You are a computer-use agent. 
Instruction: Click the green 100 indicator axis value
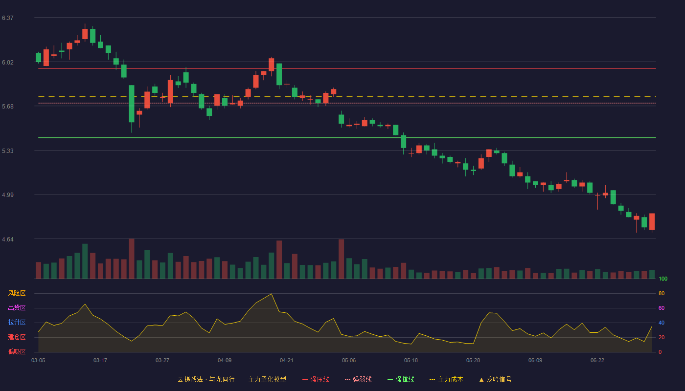(663, 279)
